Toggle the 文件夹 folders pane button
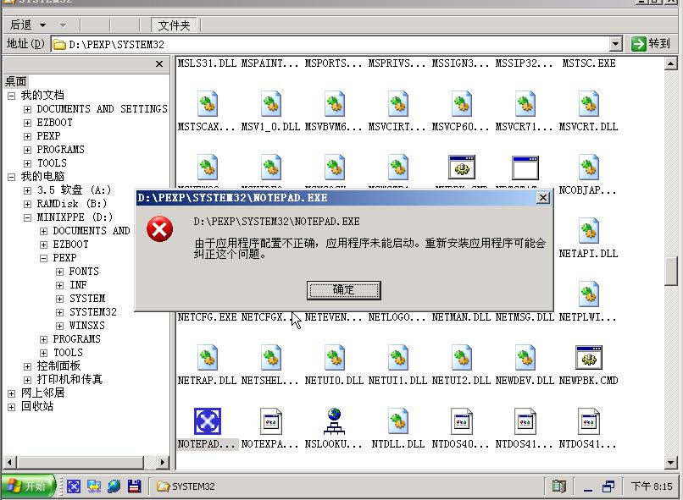The height and width of the screenshot is (500, 683). coord(174,25)
